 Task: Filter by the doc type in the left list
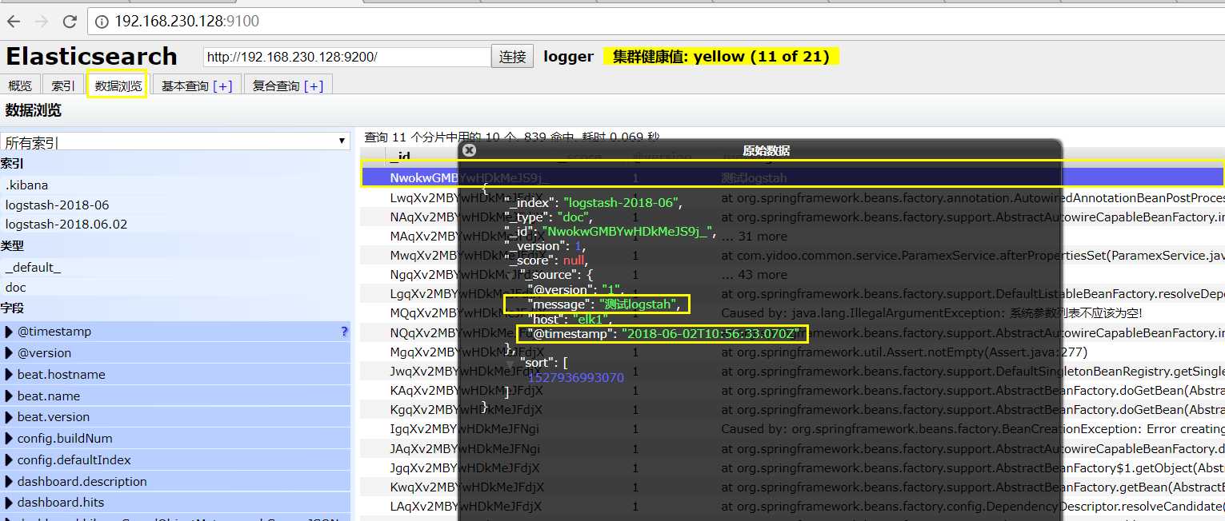click(x=175, y=288)
